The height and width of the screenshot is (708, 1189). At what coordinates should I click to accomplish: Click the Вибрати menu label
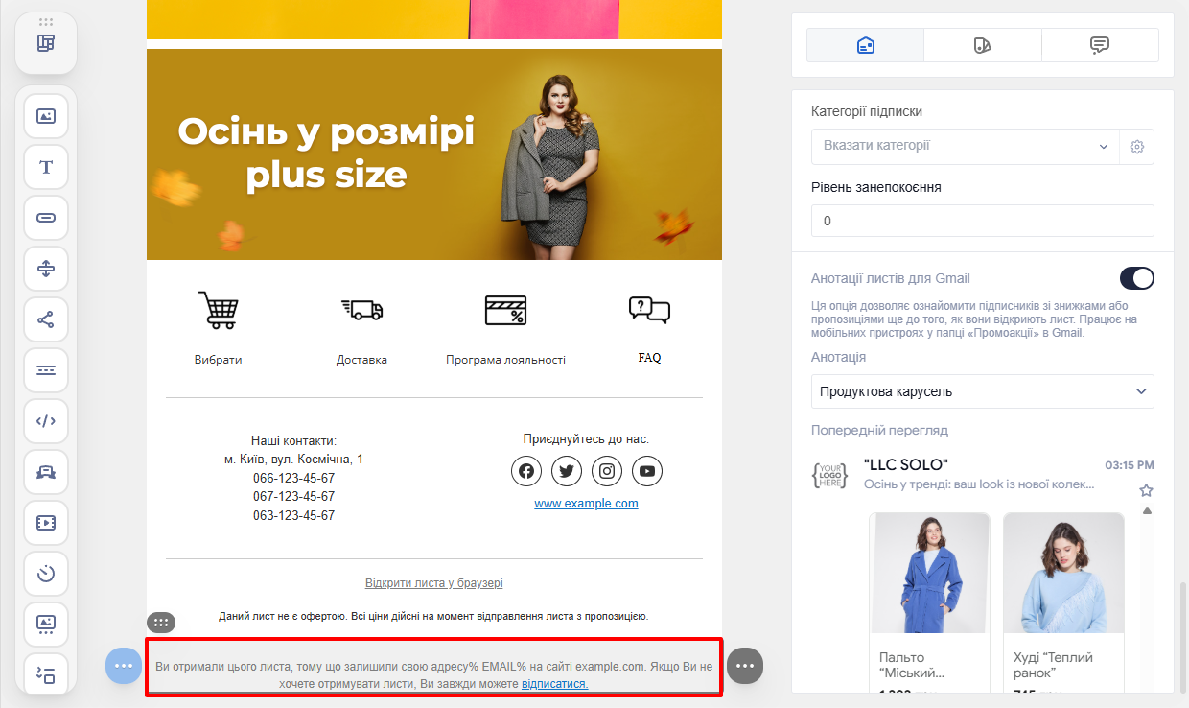pos(218,360)
